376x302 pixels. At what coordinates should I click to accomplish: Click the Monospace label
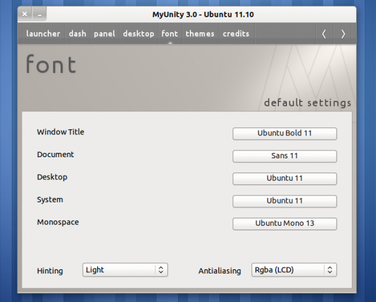(x=58, y=222)
